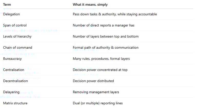Select the "Levels of hierarchy" term
Screen dimensions: 197x110
point(17,36)
